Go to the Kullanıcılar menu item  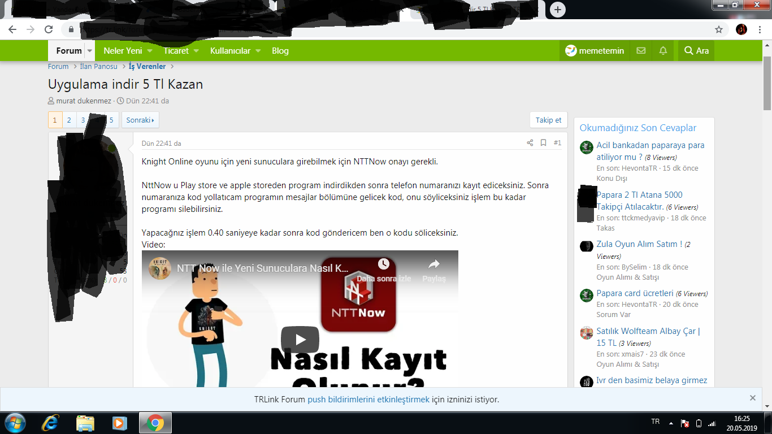pos(230,51)
